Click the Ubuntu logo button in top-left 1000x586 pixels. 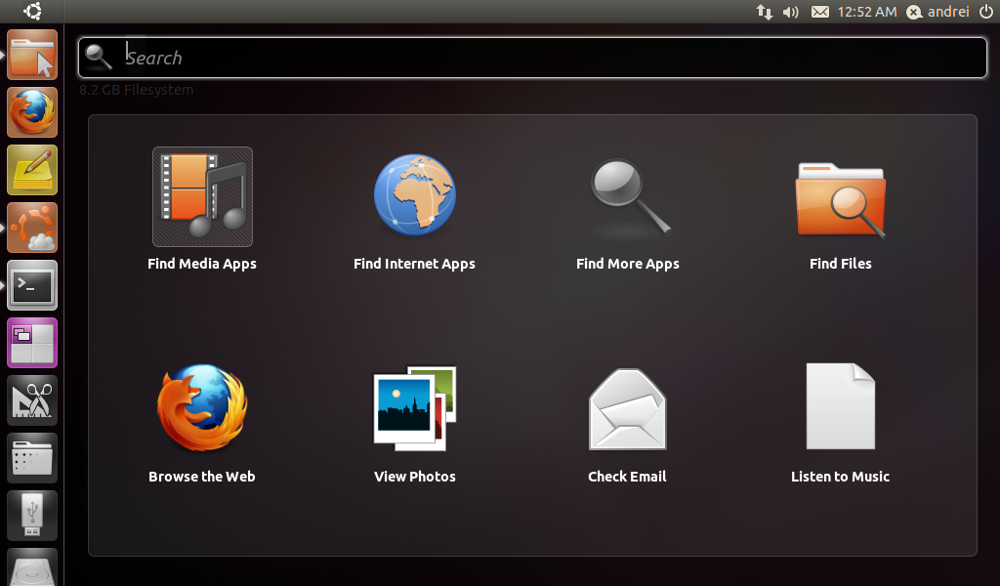click(x=32, y=11)
